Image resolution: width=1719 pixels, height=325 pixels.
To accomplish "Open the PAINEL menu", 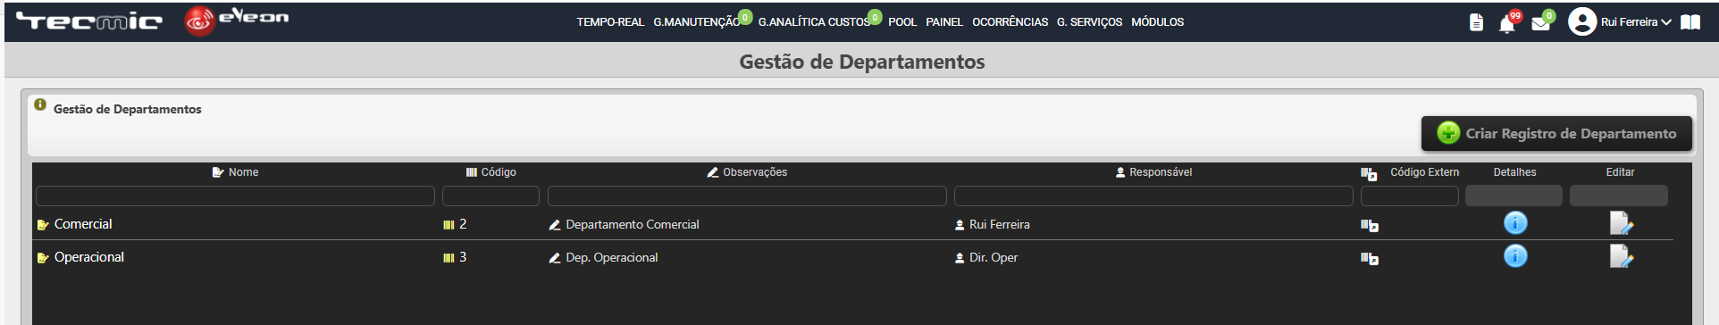I will point(944,22).
